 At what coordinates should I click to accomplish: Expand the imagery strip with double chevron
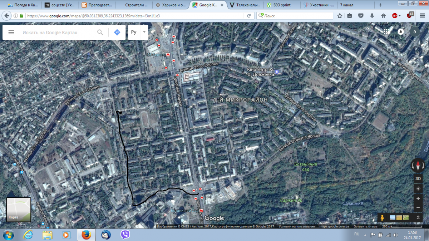(418, 217)
